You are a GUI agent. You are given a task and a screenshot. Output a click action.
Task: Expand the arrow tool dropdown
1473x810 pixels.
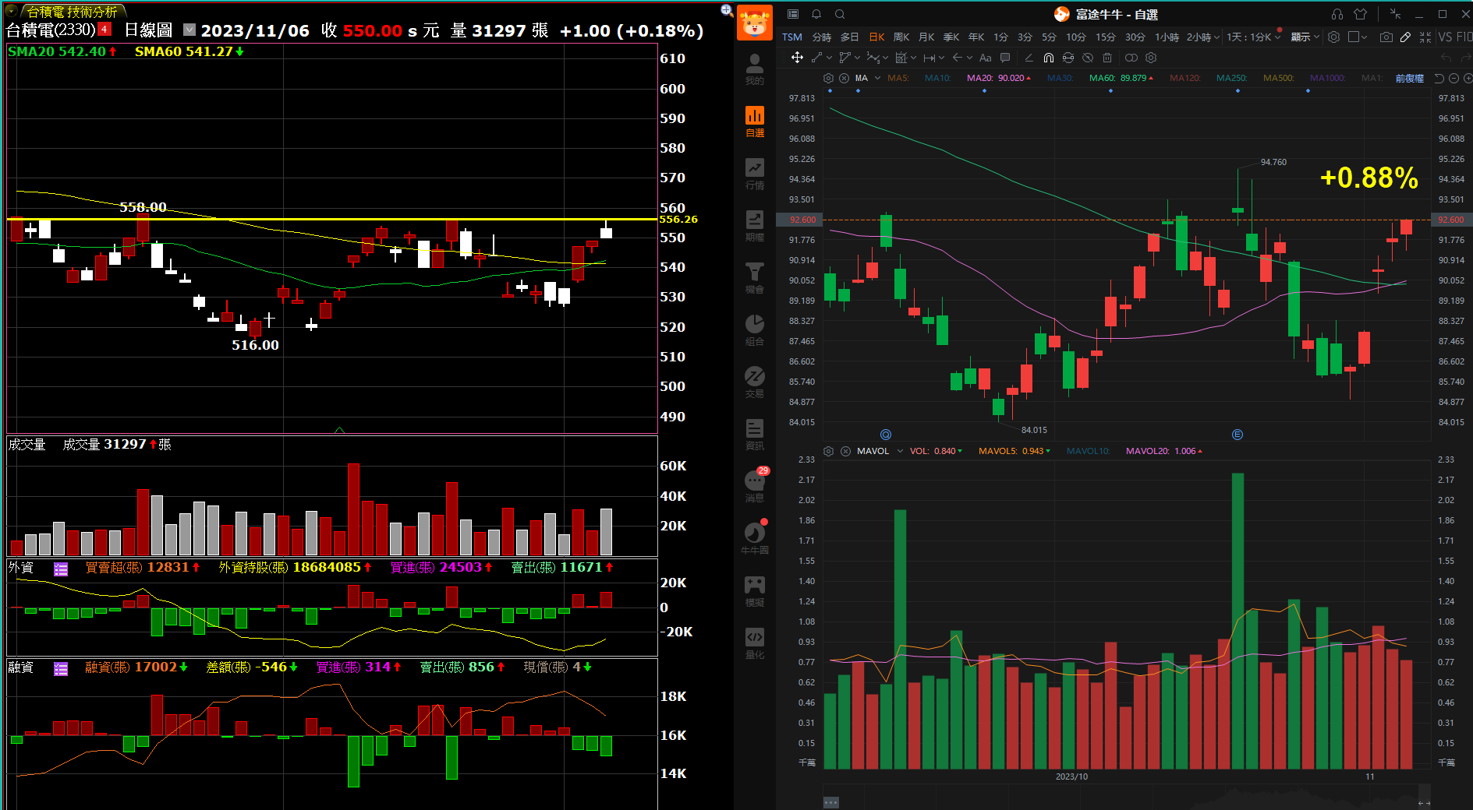pyautogui.click(x=969, y=58)
